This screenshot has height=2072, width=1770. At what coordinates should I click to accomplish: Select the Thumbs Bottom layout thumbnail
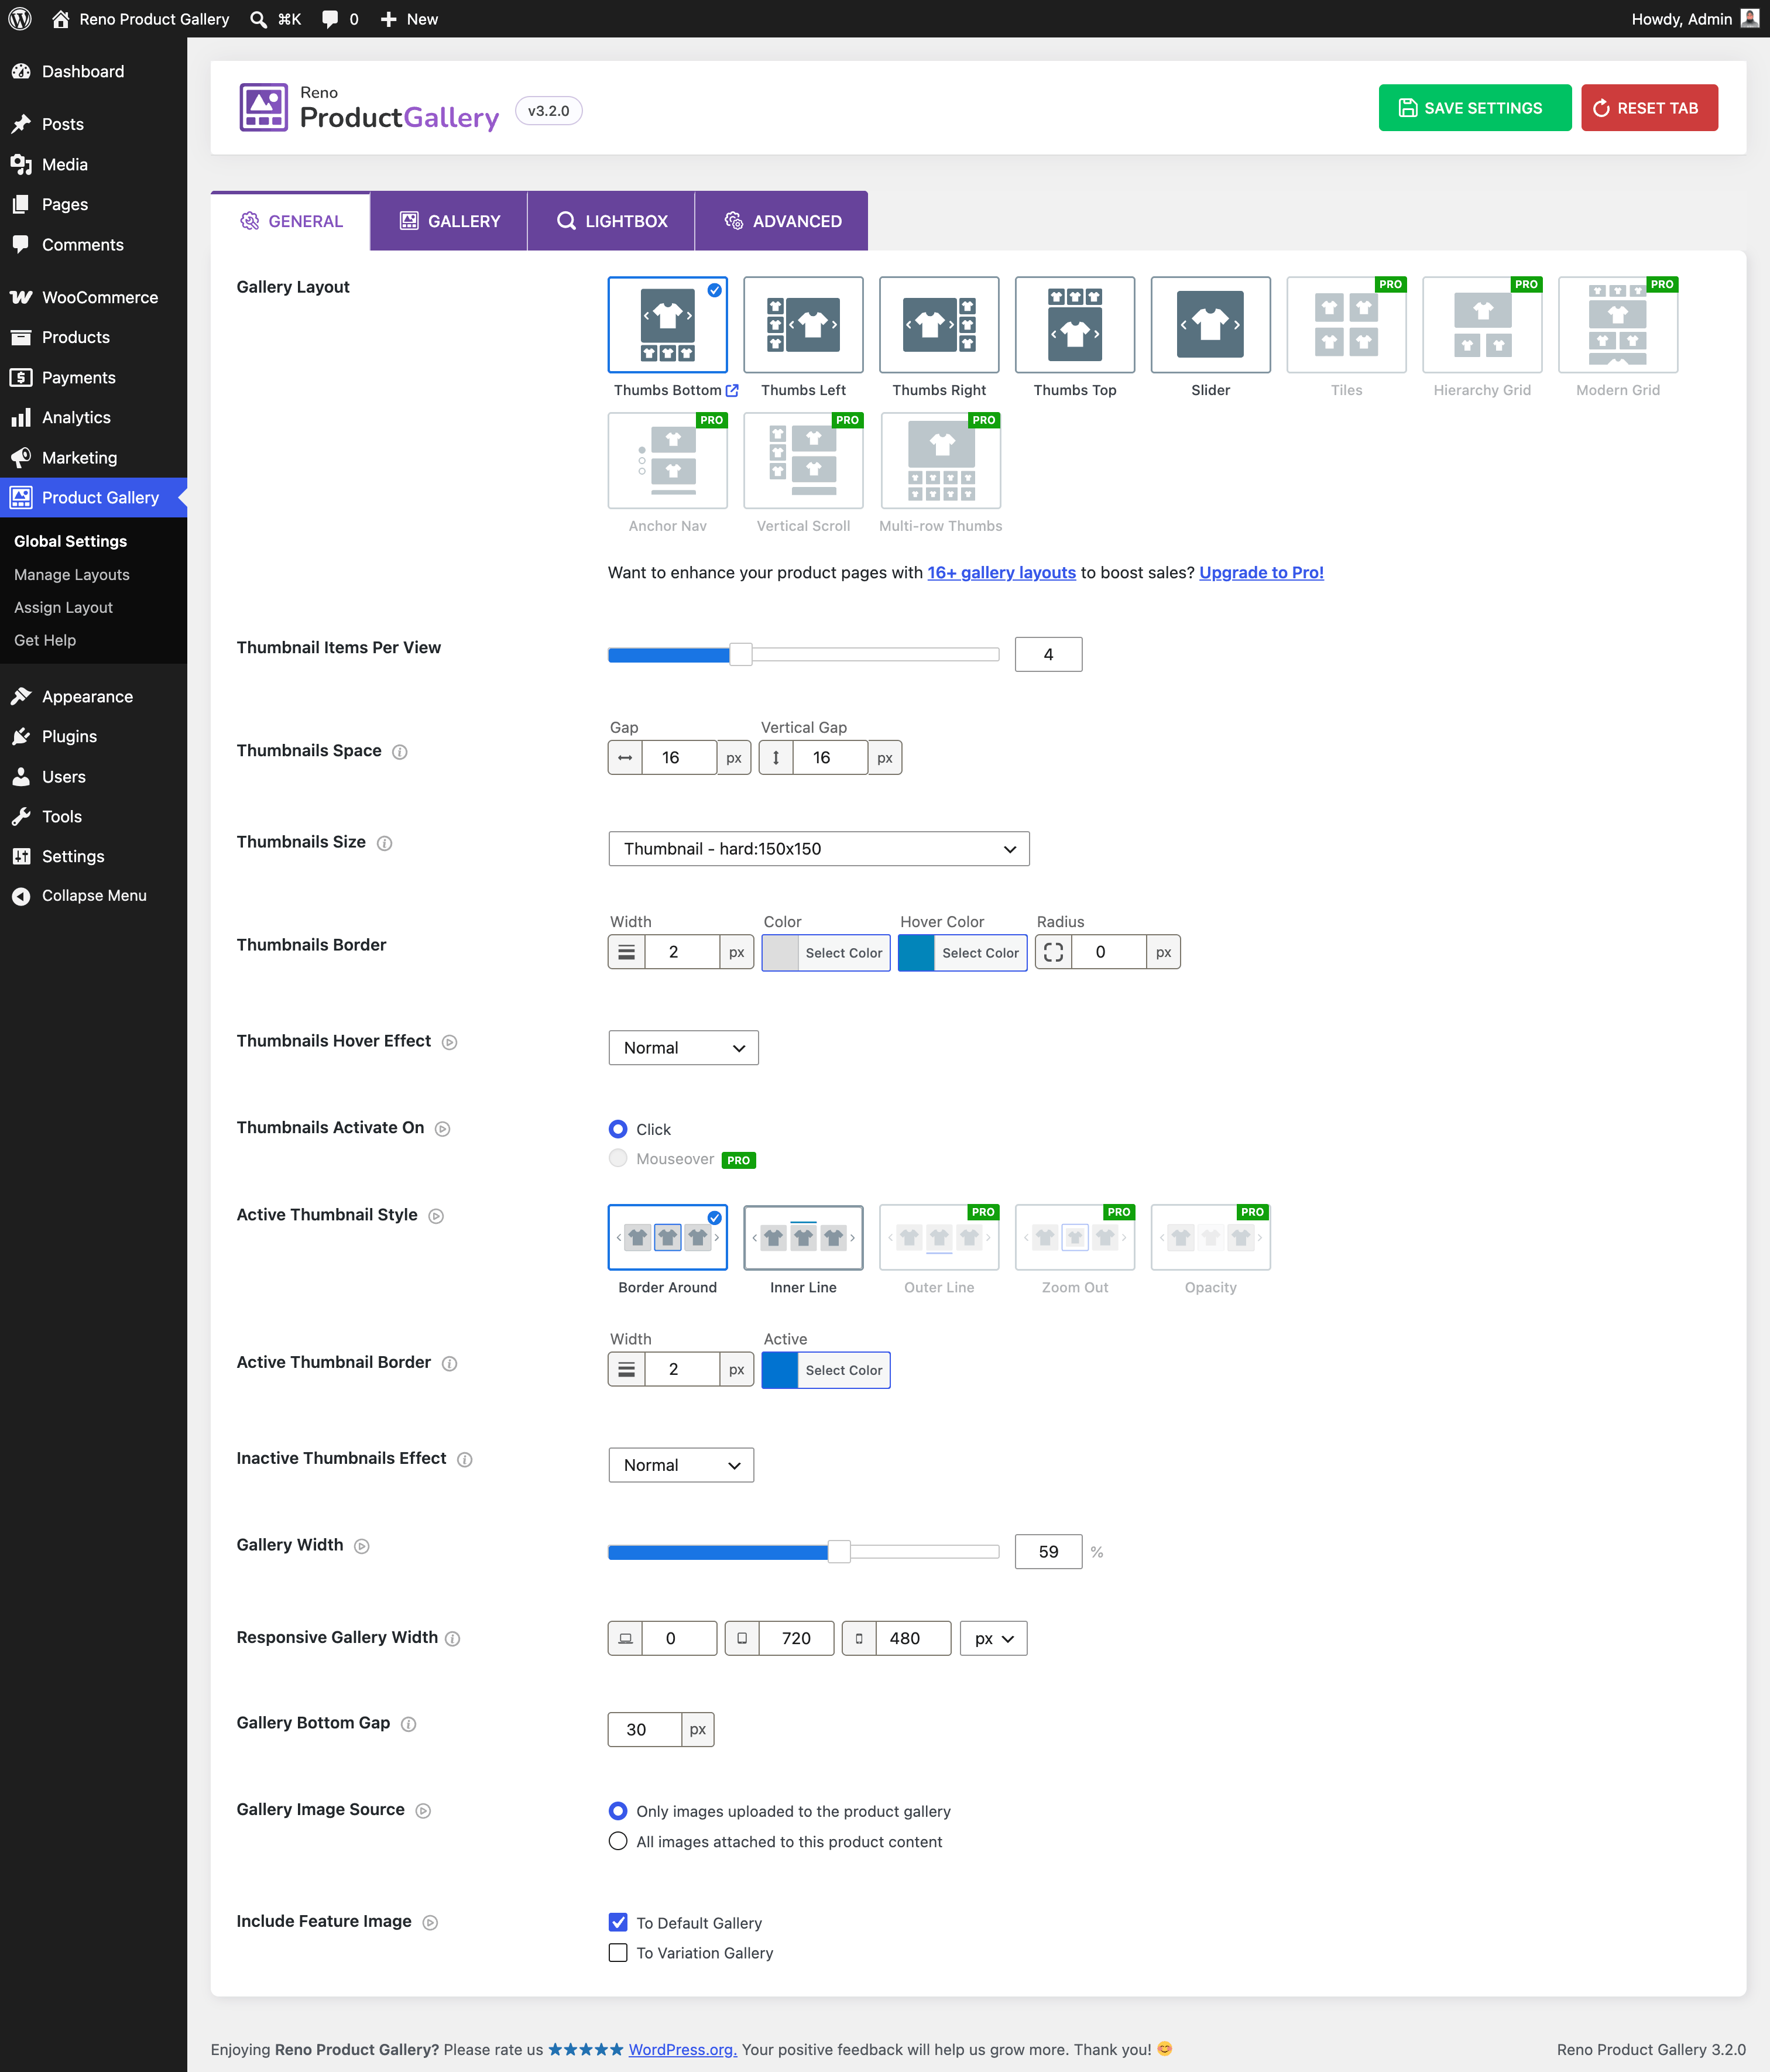[x=667, y=324]
